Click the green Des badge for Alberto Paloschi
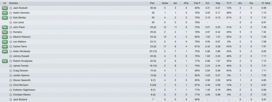This screenshot has height=102, width=272. point(5,37)
